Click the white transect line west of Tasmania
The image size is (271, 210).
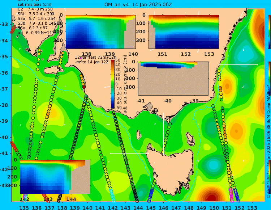click(129, 153)
